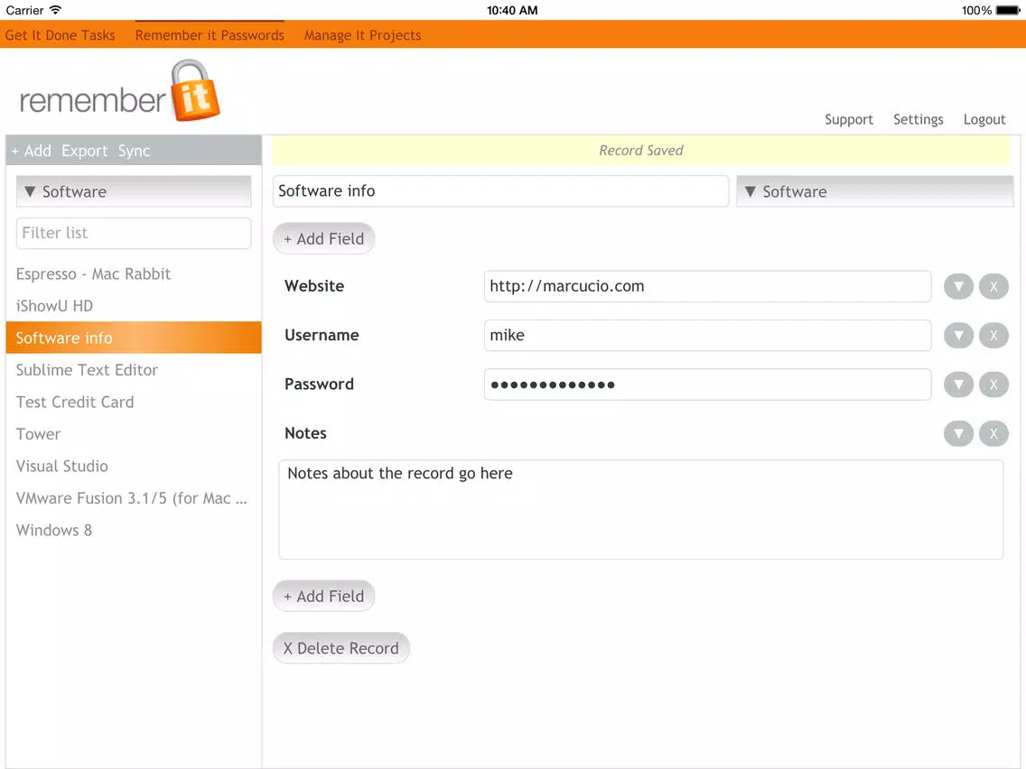
Task: Switch to Remember it Passwords tab
Action: (x=210, y=35)
